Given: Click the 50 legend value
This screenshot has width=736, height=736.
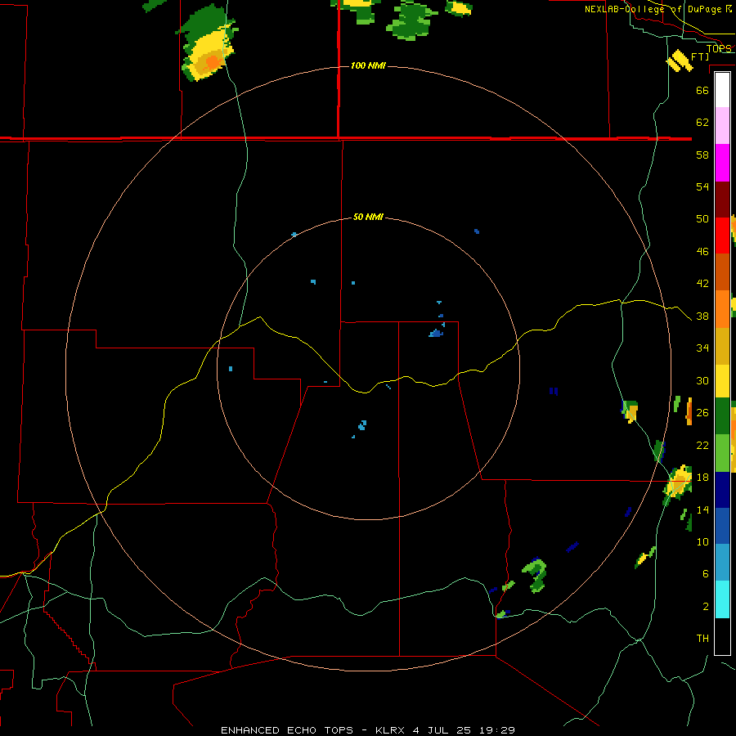Looking at the screenshot, I should (x=702, y=218).
